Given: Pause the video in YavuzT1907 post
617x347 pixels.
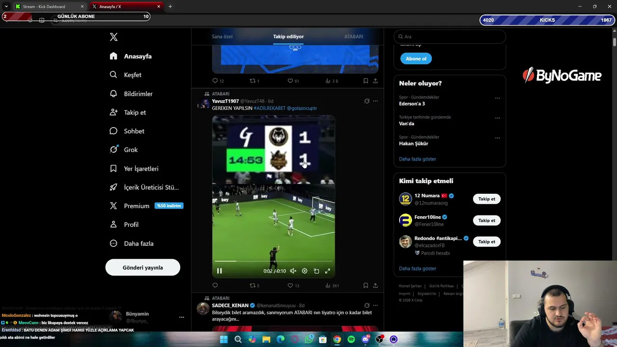Looking at the screenshot, I should click(219, 271).
